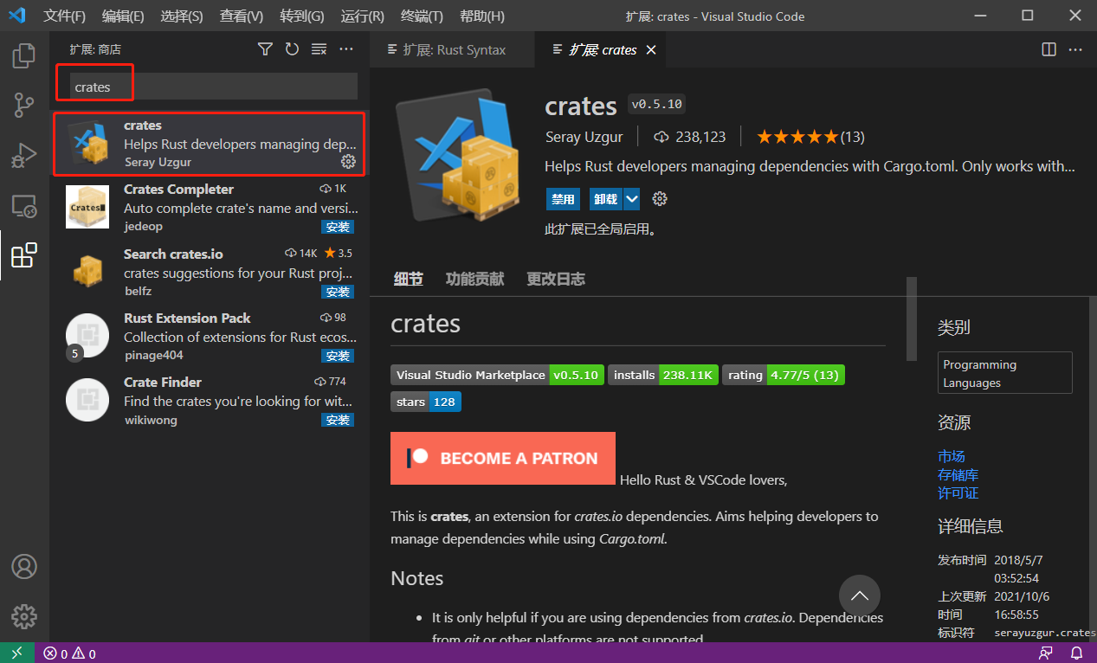The image size is (1097, 663).
Task: Open the 查看(V) menu
Action: (242, 16)
